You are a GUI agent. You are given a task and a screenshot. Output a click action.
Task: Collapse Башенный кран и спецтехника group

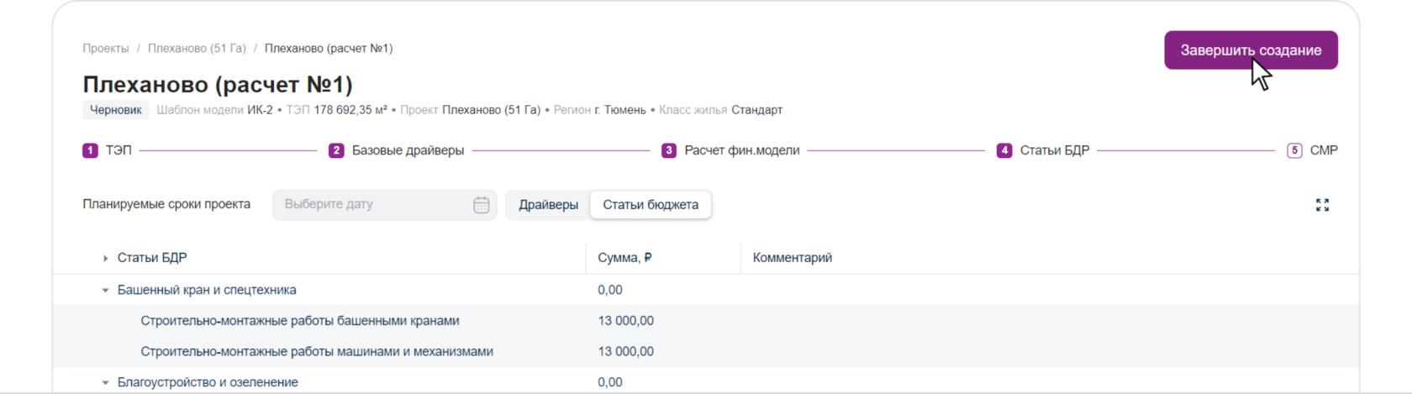(105, 291)
